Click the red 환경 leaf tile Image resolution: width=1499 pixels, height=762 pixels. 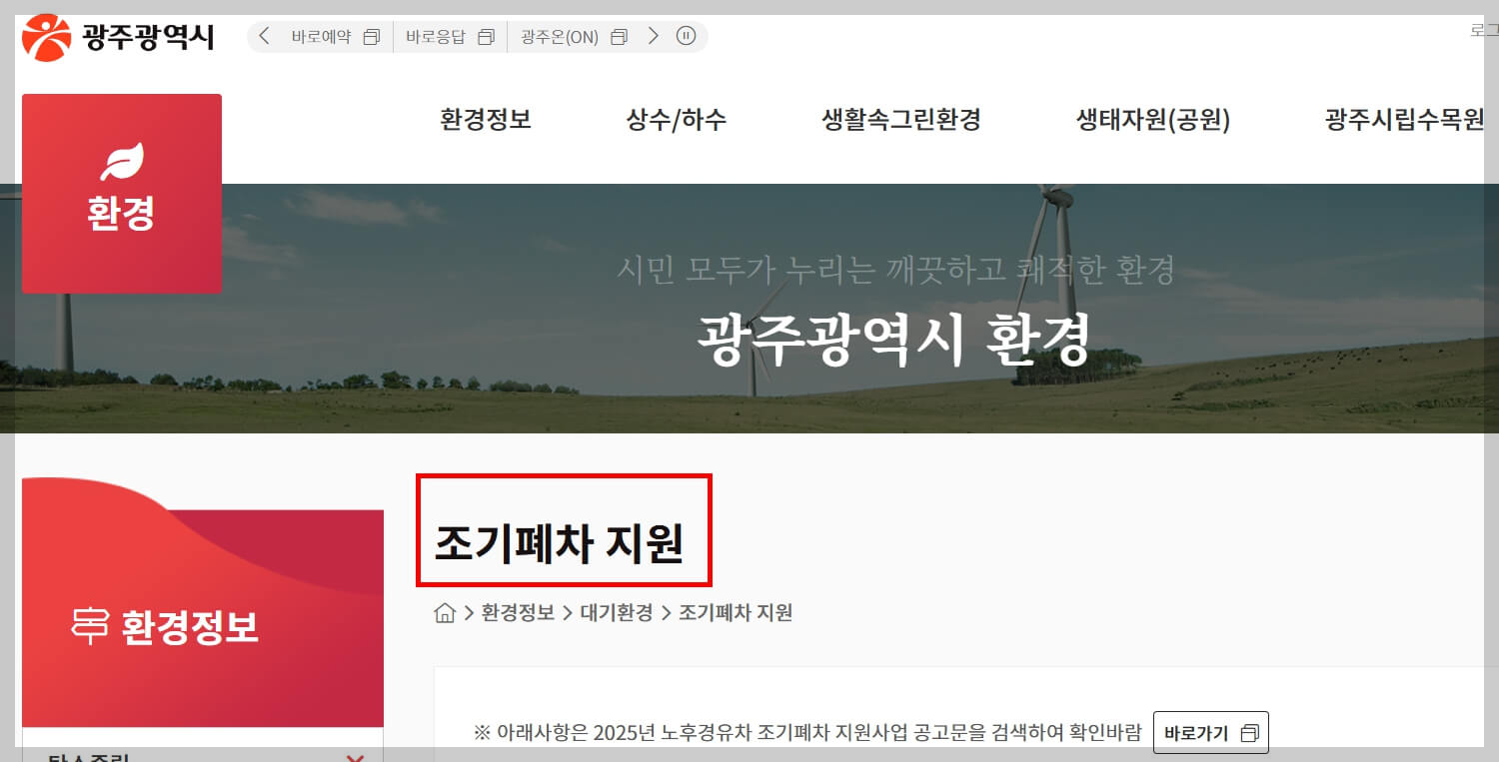(122, 194)
